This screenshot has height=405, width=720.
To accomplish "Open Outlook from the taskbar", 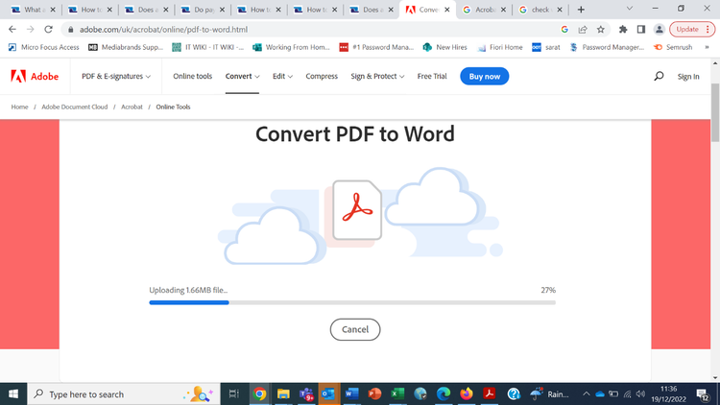I will 328,394.
